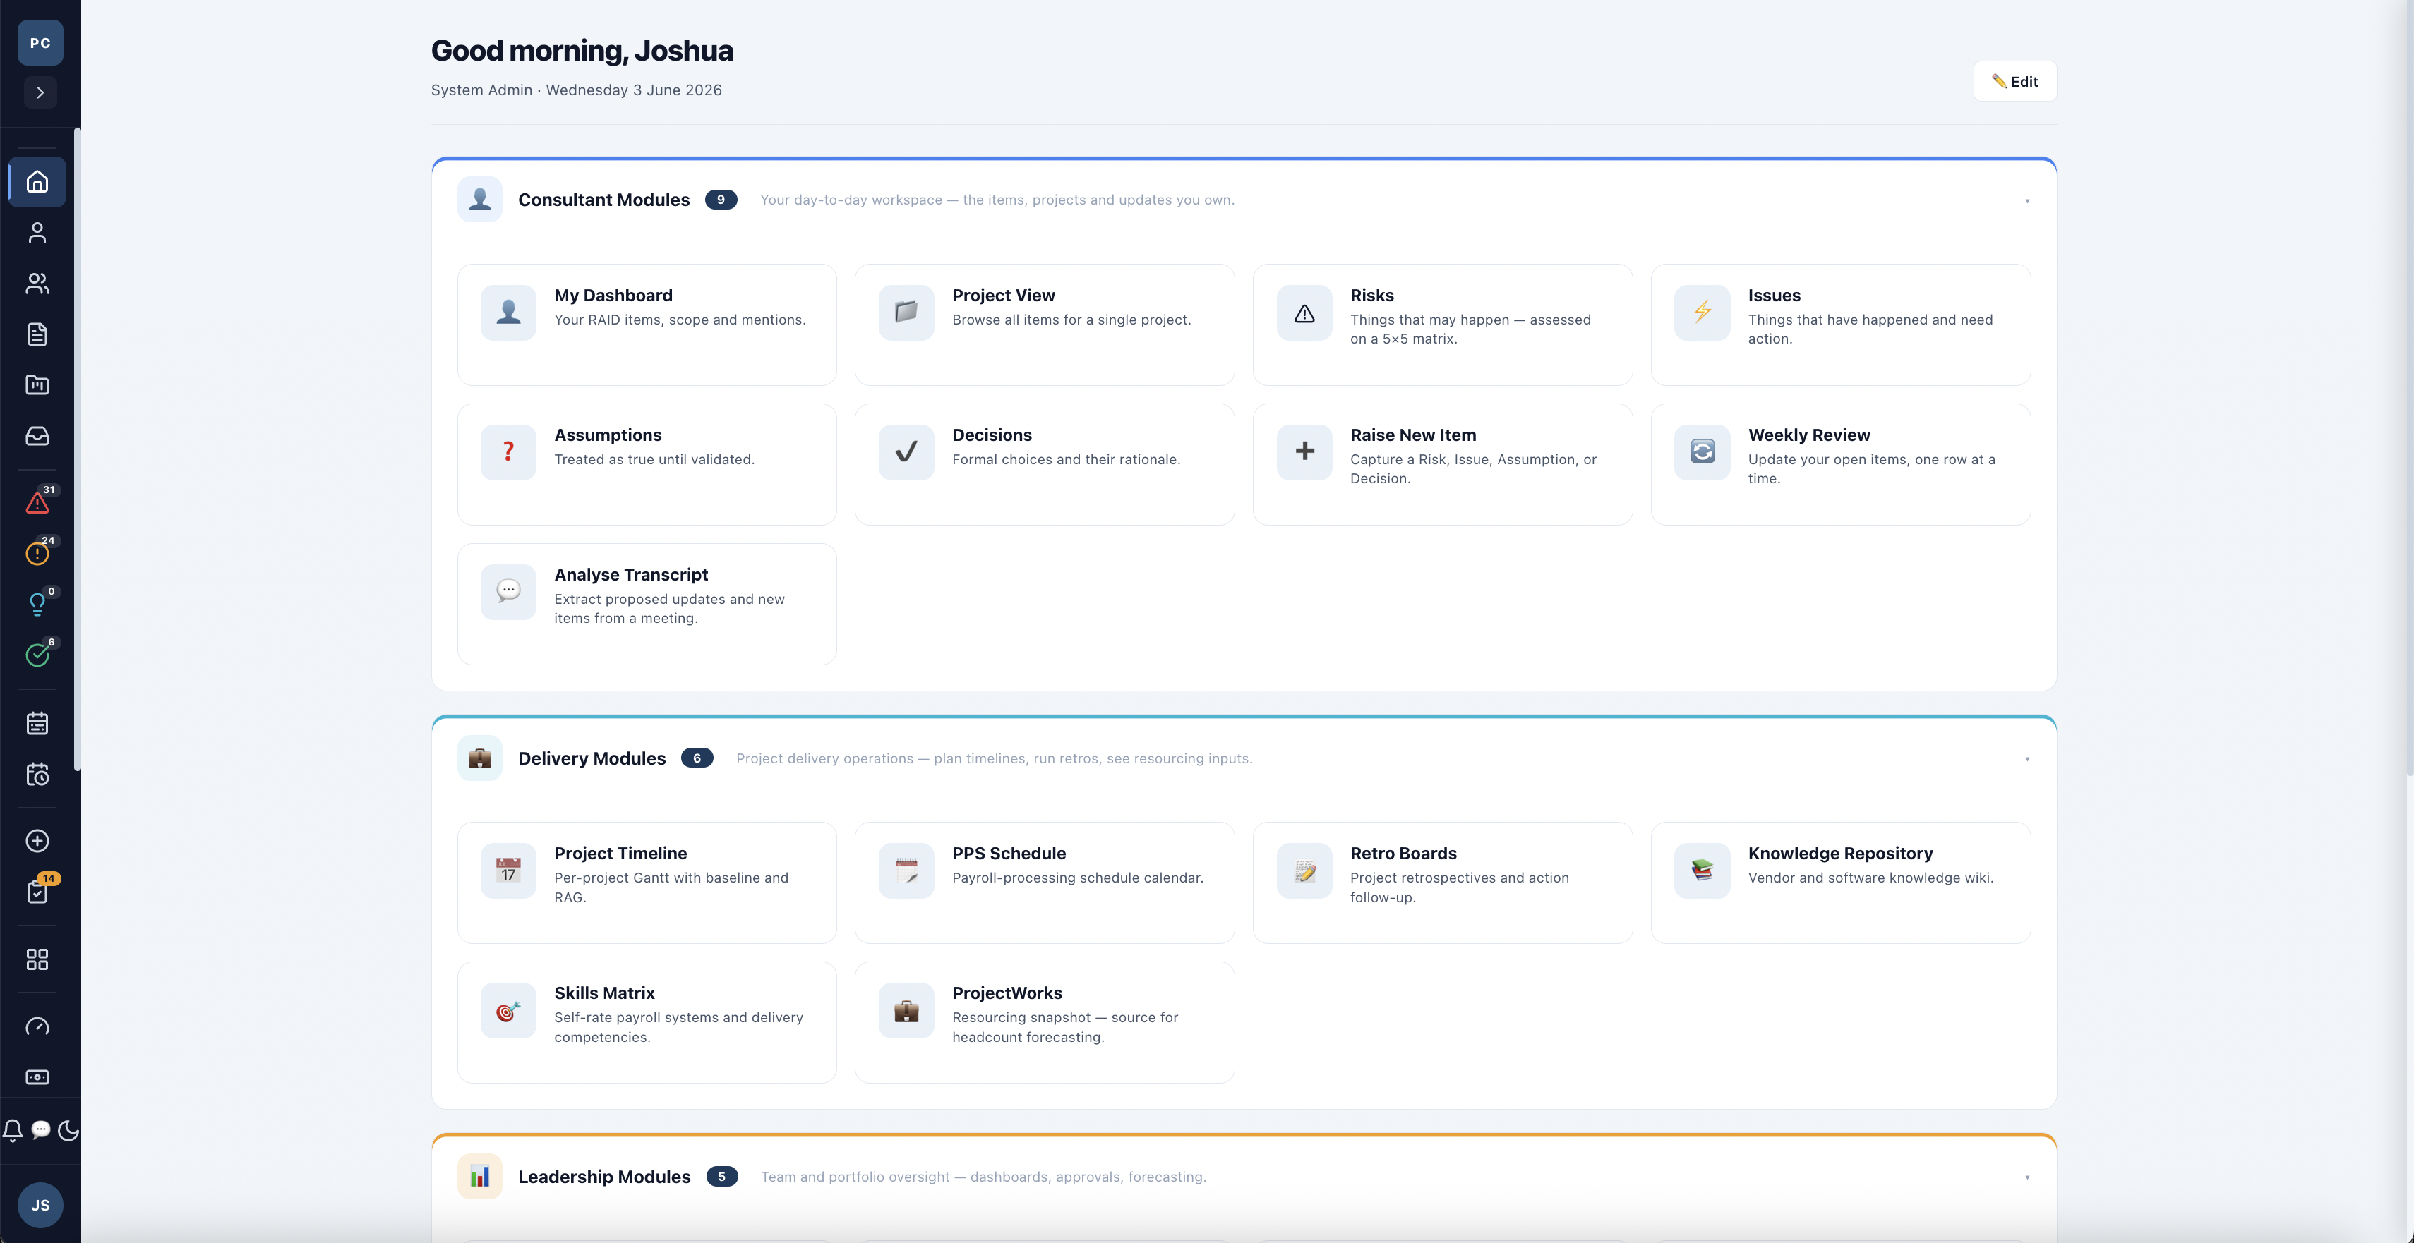
Task: Collapse the Delivery Modules section
Action: click(x=2027, y=759)
